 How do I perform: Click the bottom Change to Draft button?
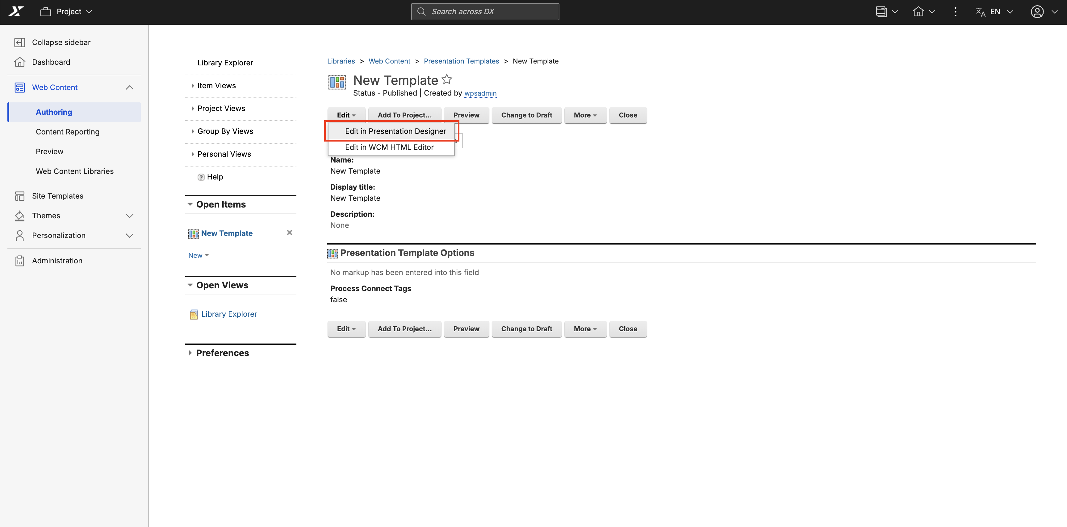(526, 329)
